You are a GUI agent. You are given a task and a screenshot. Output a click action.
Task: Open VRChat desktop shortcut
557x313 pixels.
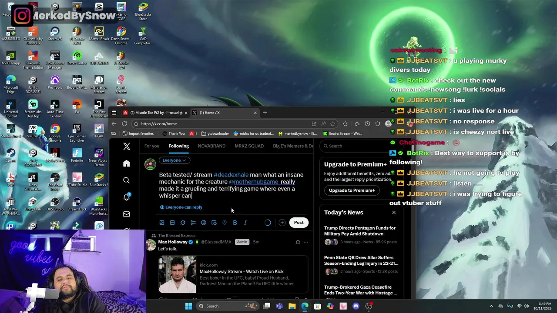(33, 131)
